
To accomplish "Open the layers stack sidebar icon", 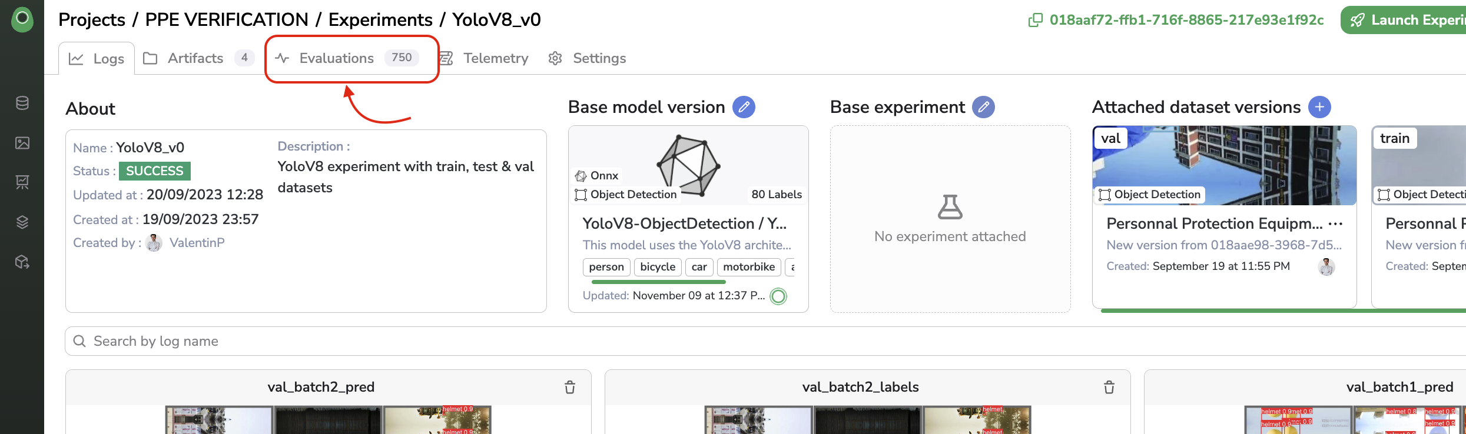I will [22, 222].
